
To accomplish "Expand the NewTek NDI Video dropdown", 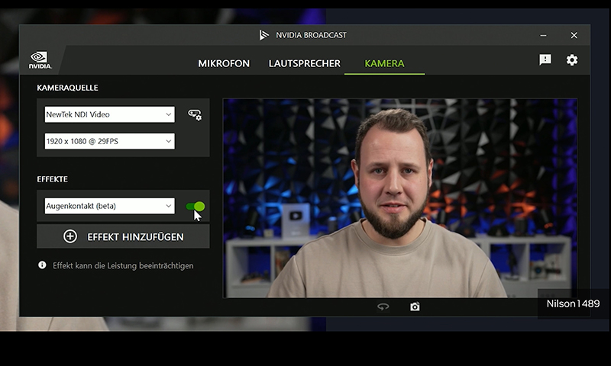I will pos(109,114).
